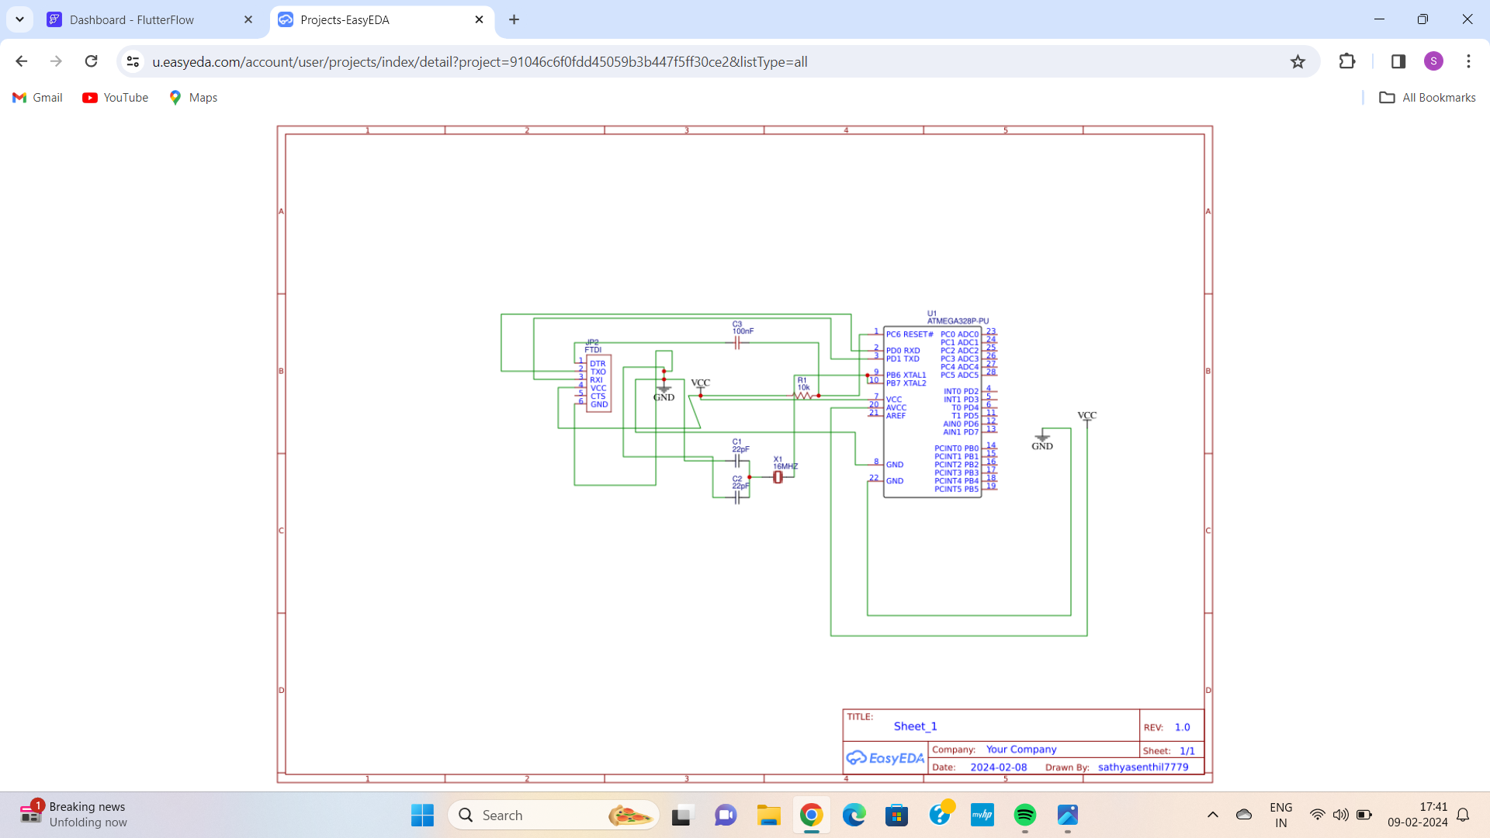
Task: Open the notifications bell
Action: (x=1463, y=815)
